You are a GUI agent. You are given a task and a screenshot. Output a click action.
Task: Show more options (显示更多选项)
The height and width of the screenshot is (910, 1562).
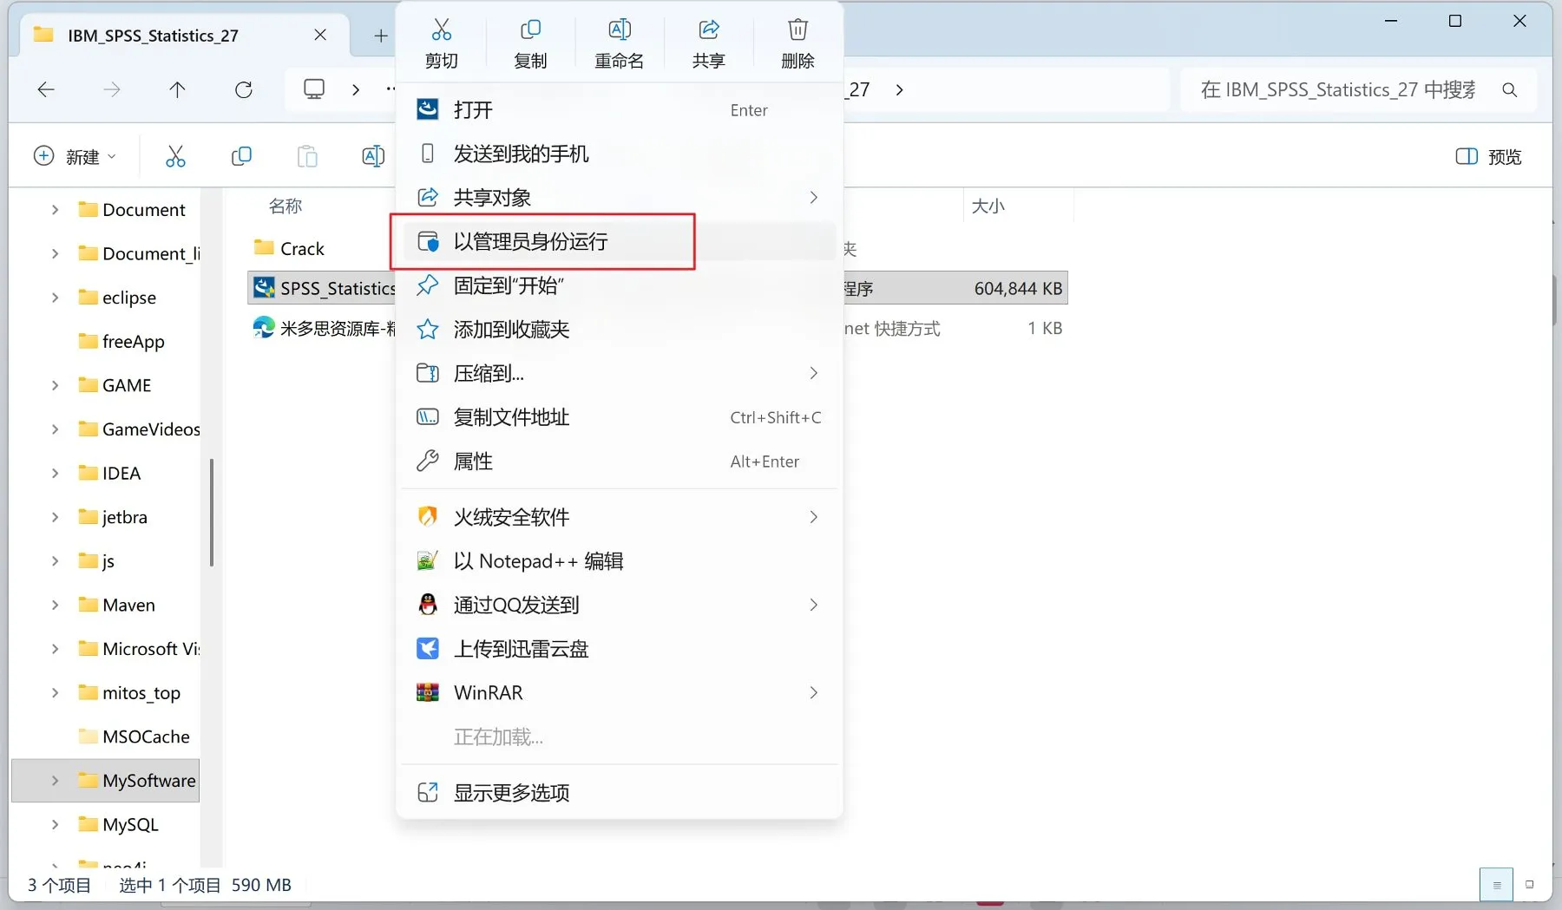(619, 792)
